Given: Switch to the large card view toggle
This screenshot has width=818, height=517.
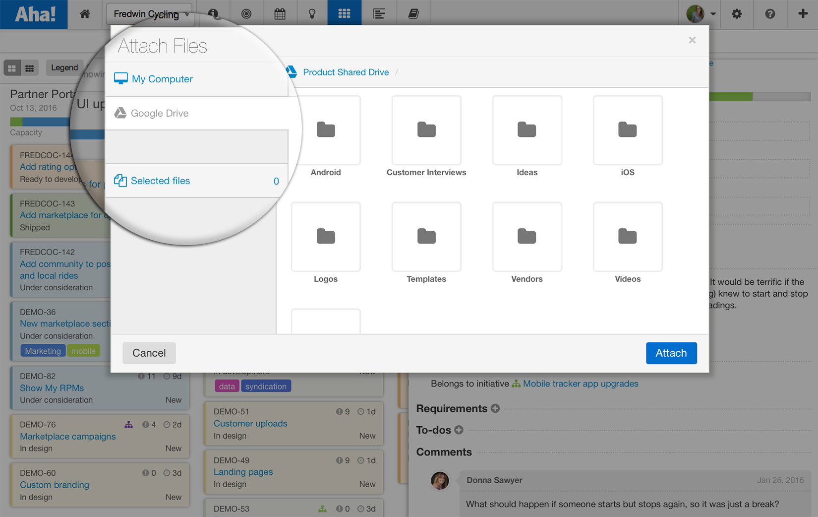Looking at the screenshot, I should click(12, 68).
